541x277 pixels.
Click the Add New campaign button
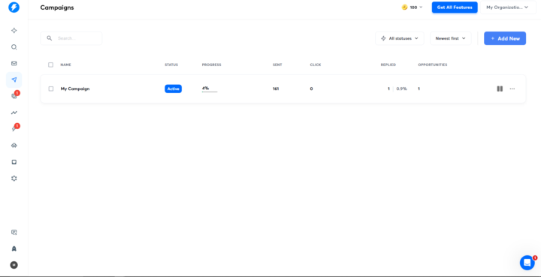tap(505, 38)
